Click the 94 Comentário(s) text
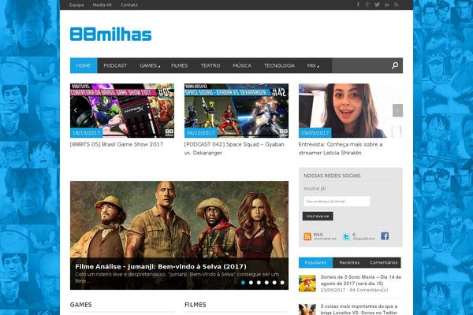473x315 pixels. click(369, 290)
